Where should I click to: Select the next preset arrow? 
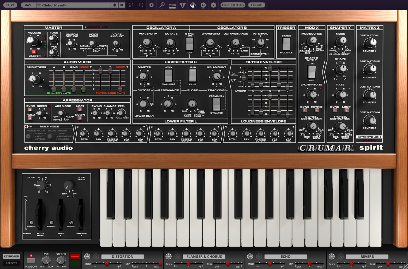122,5
